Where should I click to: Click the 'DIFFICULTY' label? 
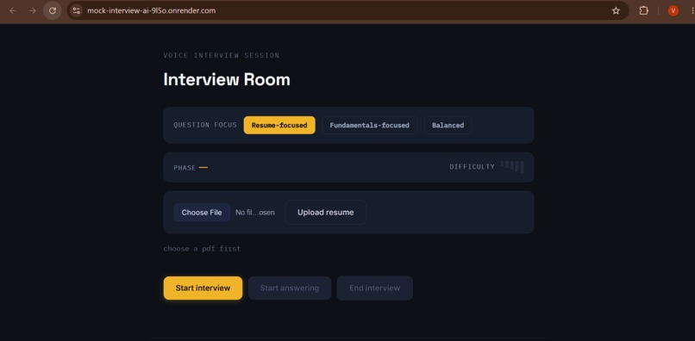(x=472, y=167)
